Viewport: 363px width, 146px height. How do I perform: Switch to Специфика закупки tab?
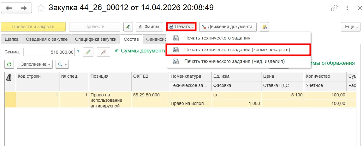(96, 40)
